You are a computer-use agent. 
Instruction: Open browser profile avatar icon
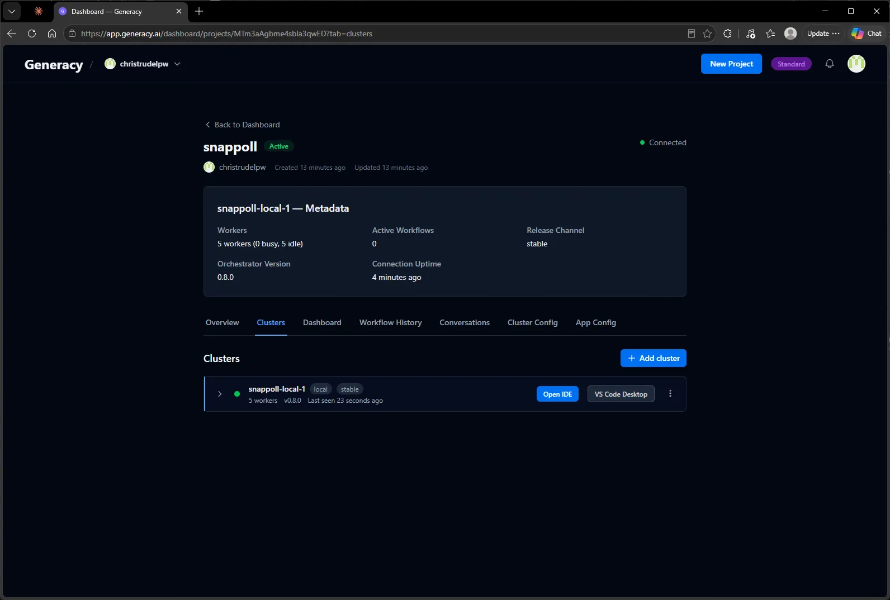tap(790, 34)
